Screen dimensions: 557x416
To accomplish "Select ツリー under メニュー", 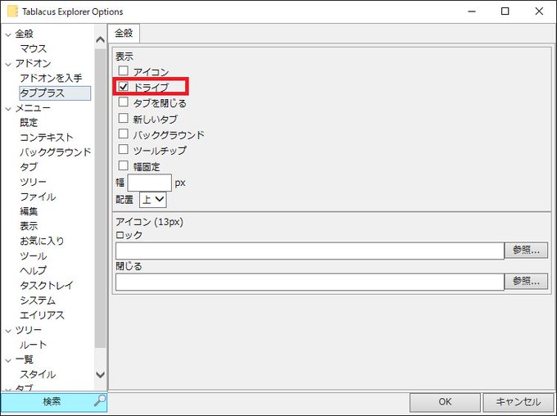I will pyautogui.click(x=33, y=182).
